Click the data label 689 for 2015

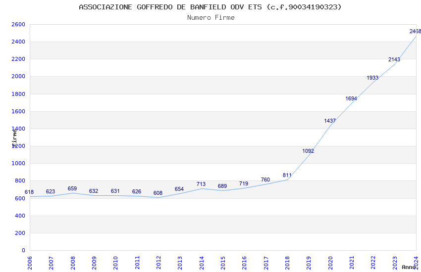[x=222, y=186]
